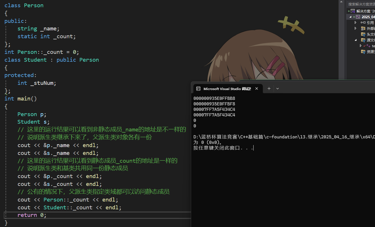Click the 'return 0;' statement
The height and width of the screenshot is (227, 375).
tap(32, 215)
